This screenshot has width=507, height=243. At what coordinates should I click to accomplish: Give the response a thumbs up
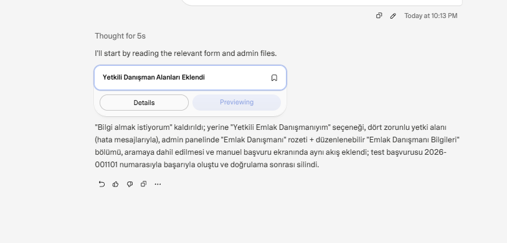tap(115, 184)
